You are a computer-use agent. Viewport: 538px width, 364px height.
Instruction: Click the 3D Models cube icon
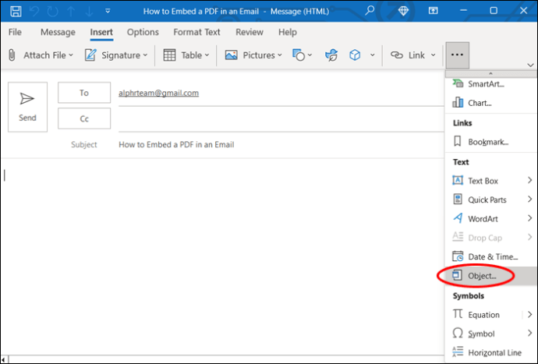pos(355,55)
